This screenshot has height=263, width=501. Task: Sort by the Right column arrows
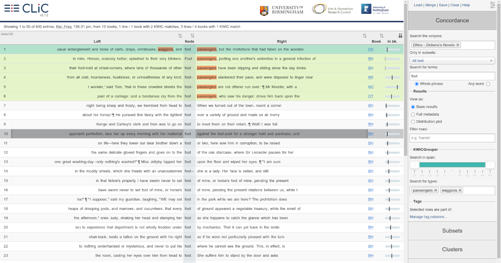coord(364,36)
